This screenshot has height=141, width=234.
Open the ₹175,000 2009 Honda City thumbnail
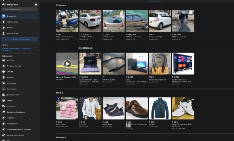click(x=90, y=21)
